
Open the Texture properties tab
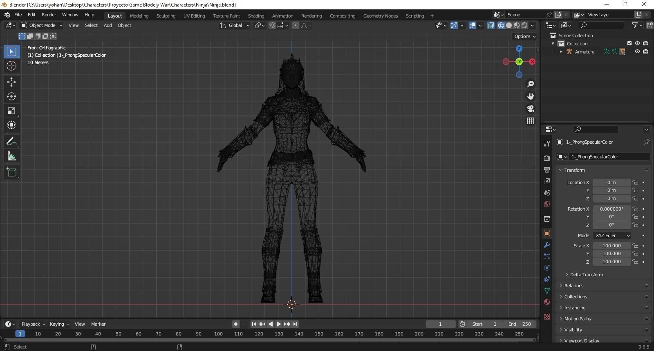547,317
